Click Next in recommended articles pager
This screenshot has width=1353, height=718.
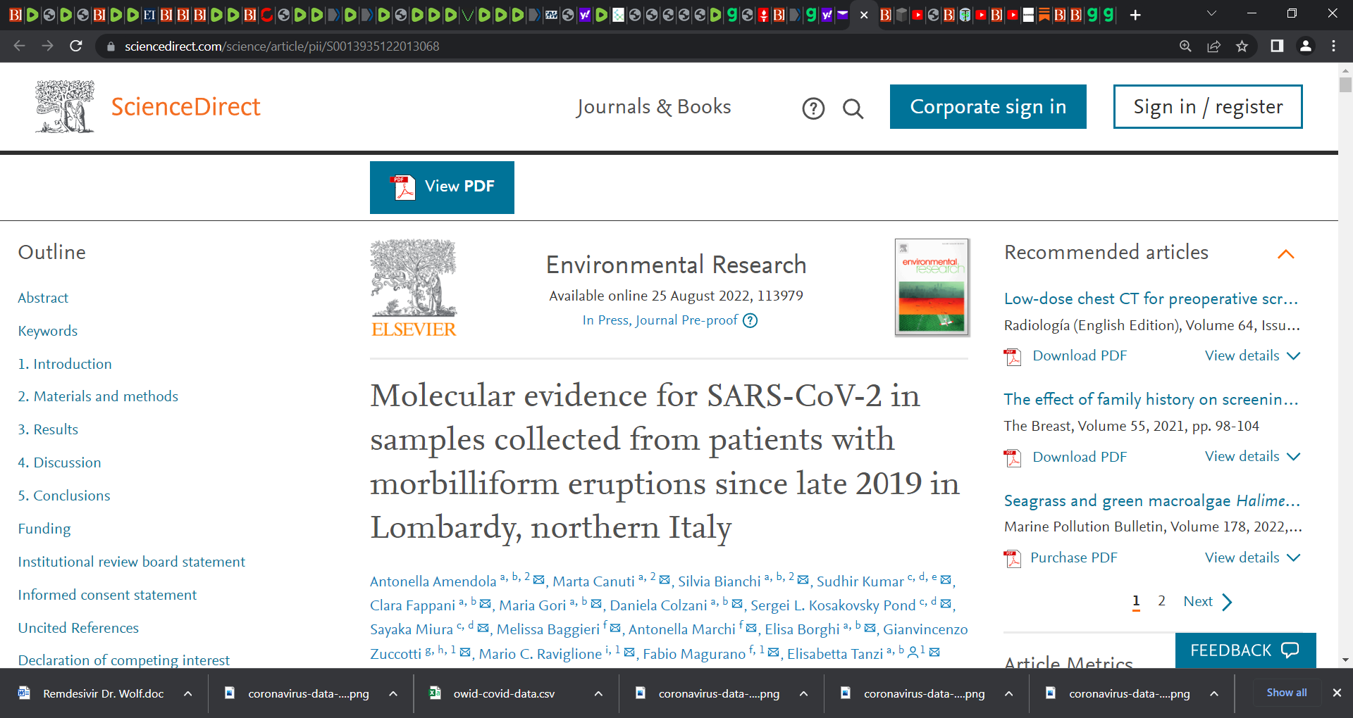[x=1207, y=601]
